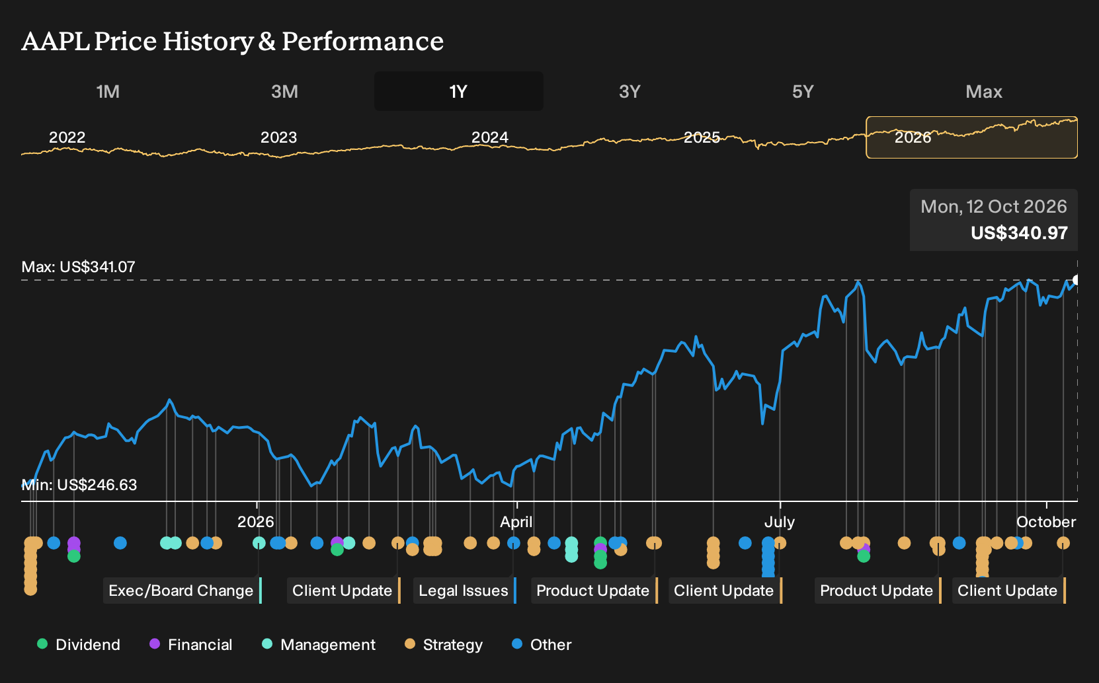Click the April label on the x-axis
1099x683 pixels.
pyautogui.click(x=516, y=522)
